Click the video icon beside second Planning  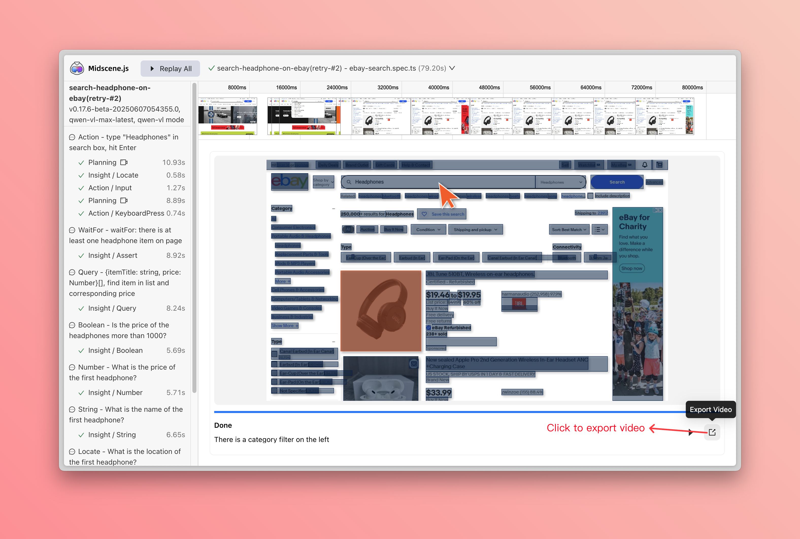pyautogui.click(x=124, y=200)
